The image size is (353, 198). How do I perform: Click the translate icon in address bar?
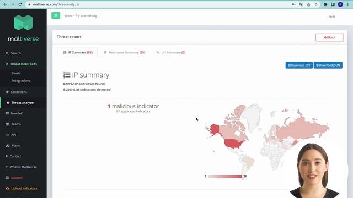coord(301,4)
